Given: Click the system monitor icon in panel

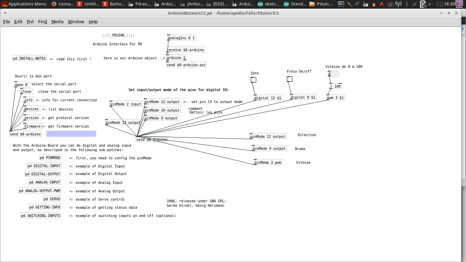Looking at the screenshot, I should click(341, 4).
